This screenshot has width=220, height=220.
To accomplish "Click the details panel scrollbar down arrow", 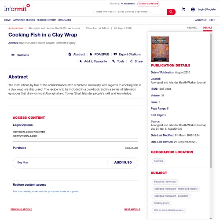I will point(211,219).
